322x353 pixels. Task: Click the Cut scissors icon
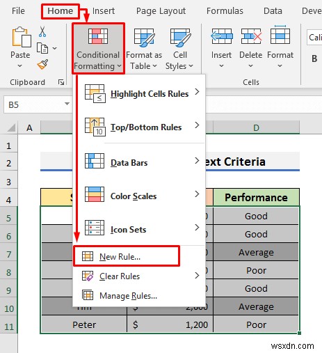tap(42, 31)
